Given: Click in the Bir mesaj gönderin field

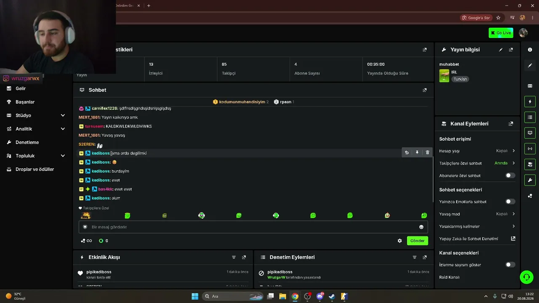Looking at the screenshot, I should click(x=253, y=227).
